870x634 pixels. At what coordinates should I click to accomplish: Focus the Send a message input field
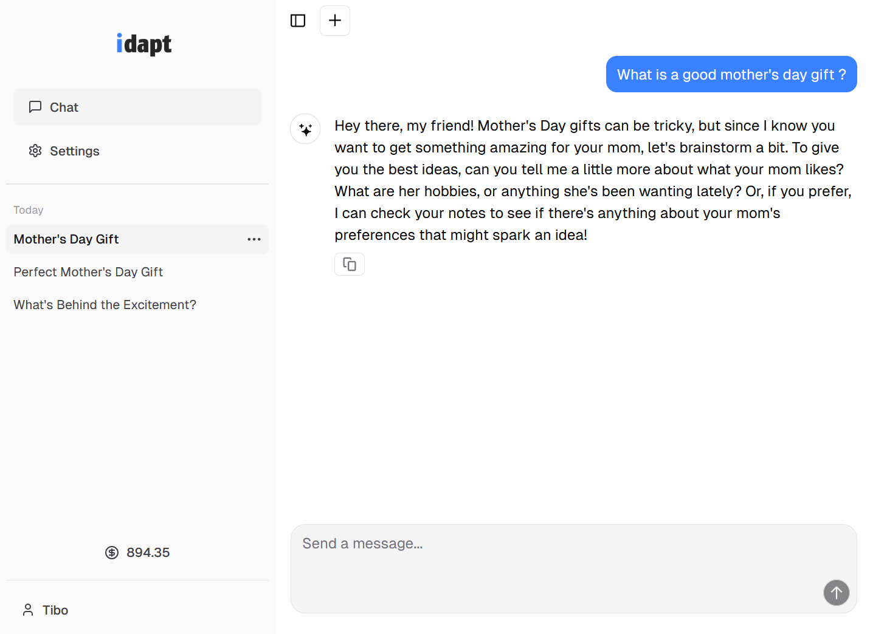tap(574, 568)
